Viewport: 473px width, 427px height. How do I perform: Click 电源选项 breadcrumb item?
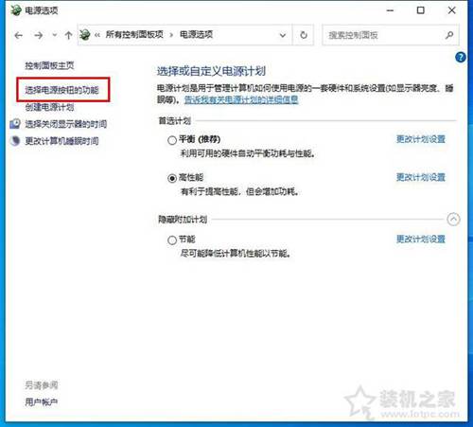(196, 34)
